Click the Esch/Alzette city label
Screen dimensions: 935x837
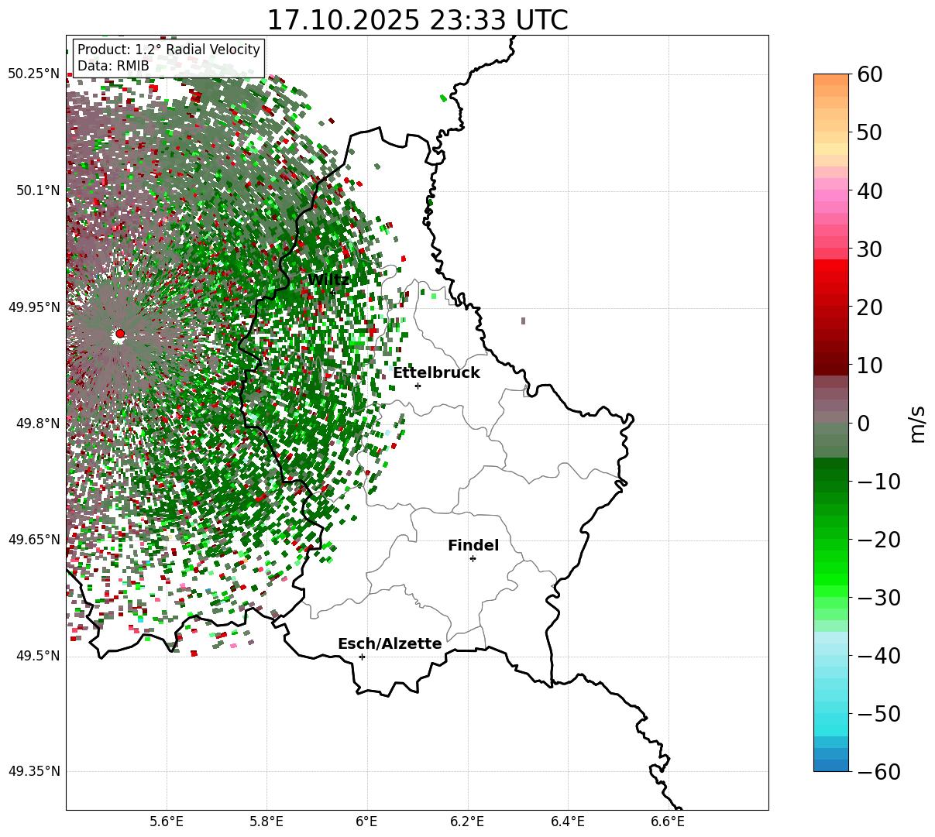(390, 644)
